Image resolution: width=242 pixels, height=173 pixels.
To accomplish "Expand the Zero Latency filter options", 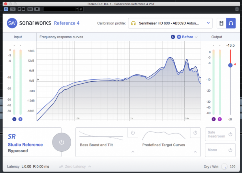I will click(x=90, y=167).
